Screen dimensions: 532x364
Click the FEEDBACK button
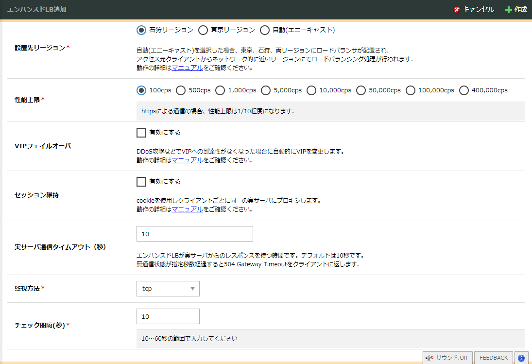coord(493,357)
